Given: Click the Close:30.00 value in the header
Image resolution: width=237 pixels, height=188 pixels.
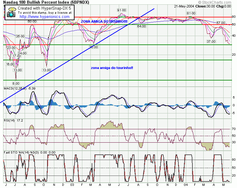Looking at the screenshot, I should pos(205,6).
